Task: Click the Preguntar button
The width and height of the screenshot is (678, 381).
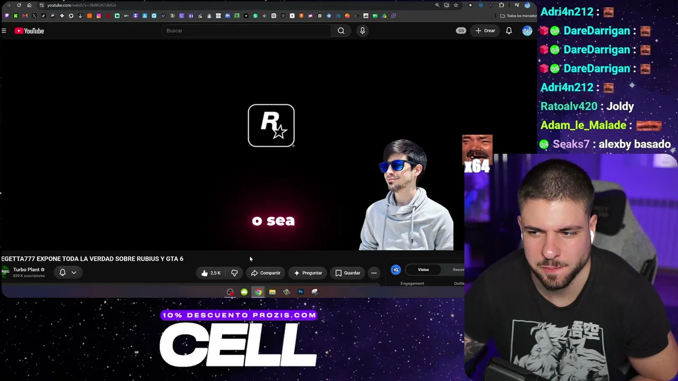Action: (x=308, y=273)
